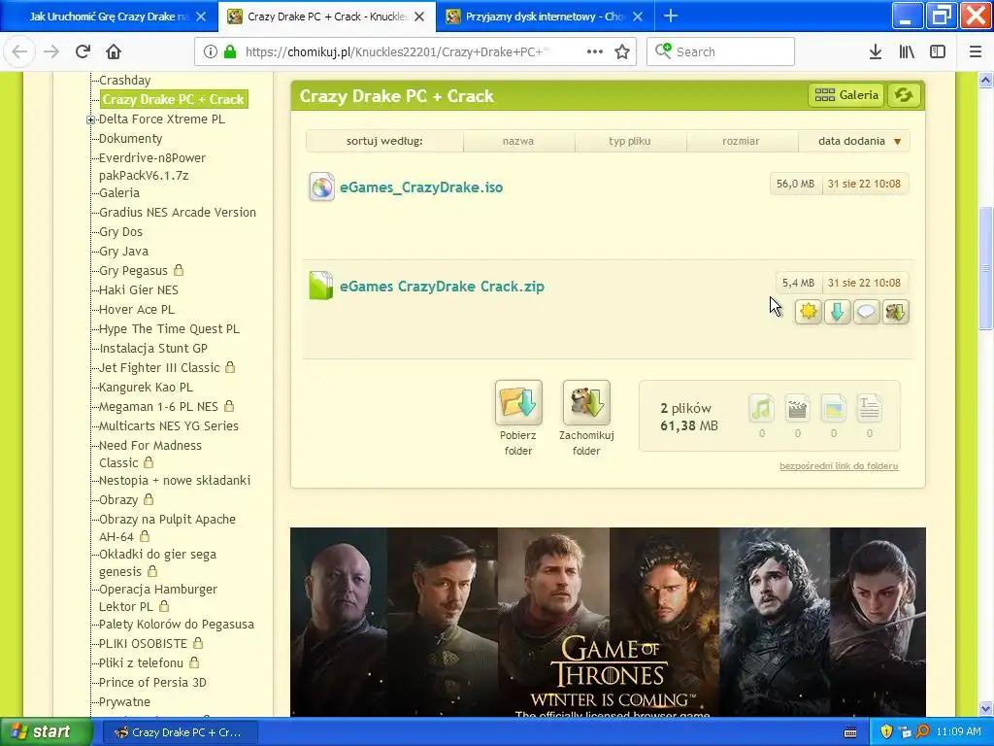Select the Crazy Drake PC + Crack tab
This screenshot has height=746, width=994.
click(x=326, y=17)
